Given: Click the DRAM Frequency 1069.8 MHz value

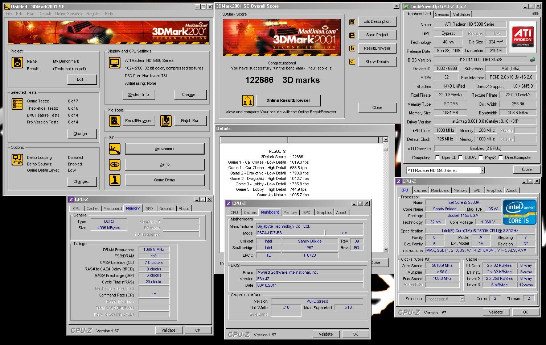Looking at the screenshot, I should (154, 250).
